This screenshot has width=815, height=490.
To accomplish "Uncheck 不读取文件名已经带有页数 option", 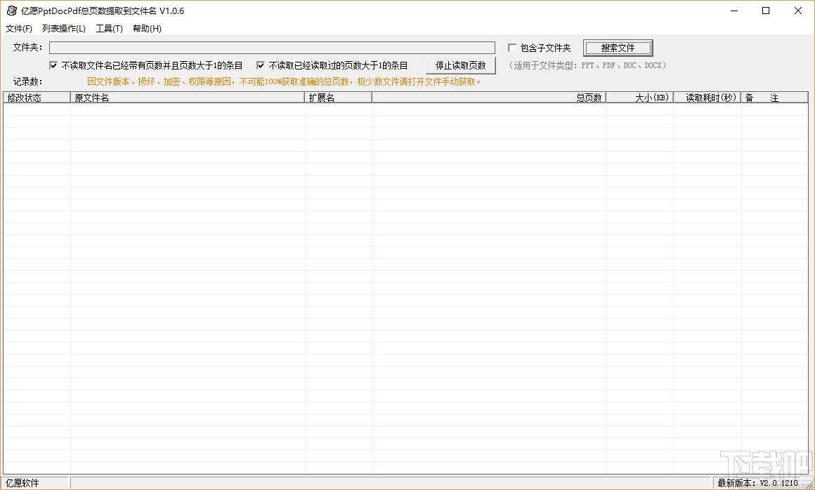I will point(53,65).
